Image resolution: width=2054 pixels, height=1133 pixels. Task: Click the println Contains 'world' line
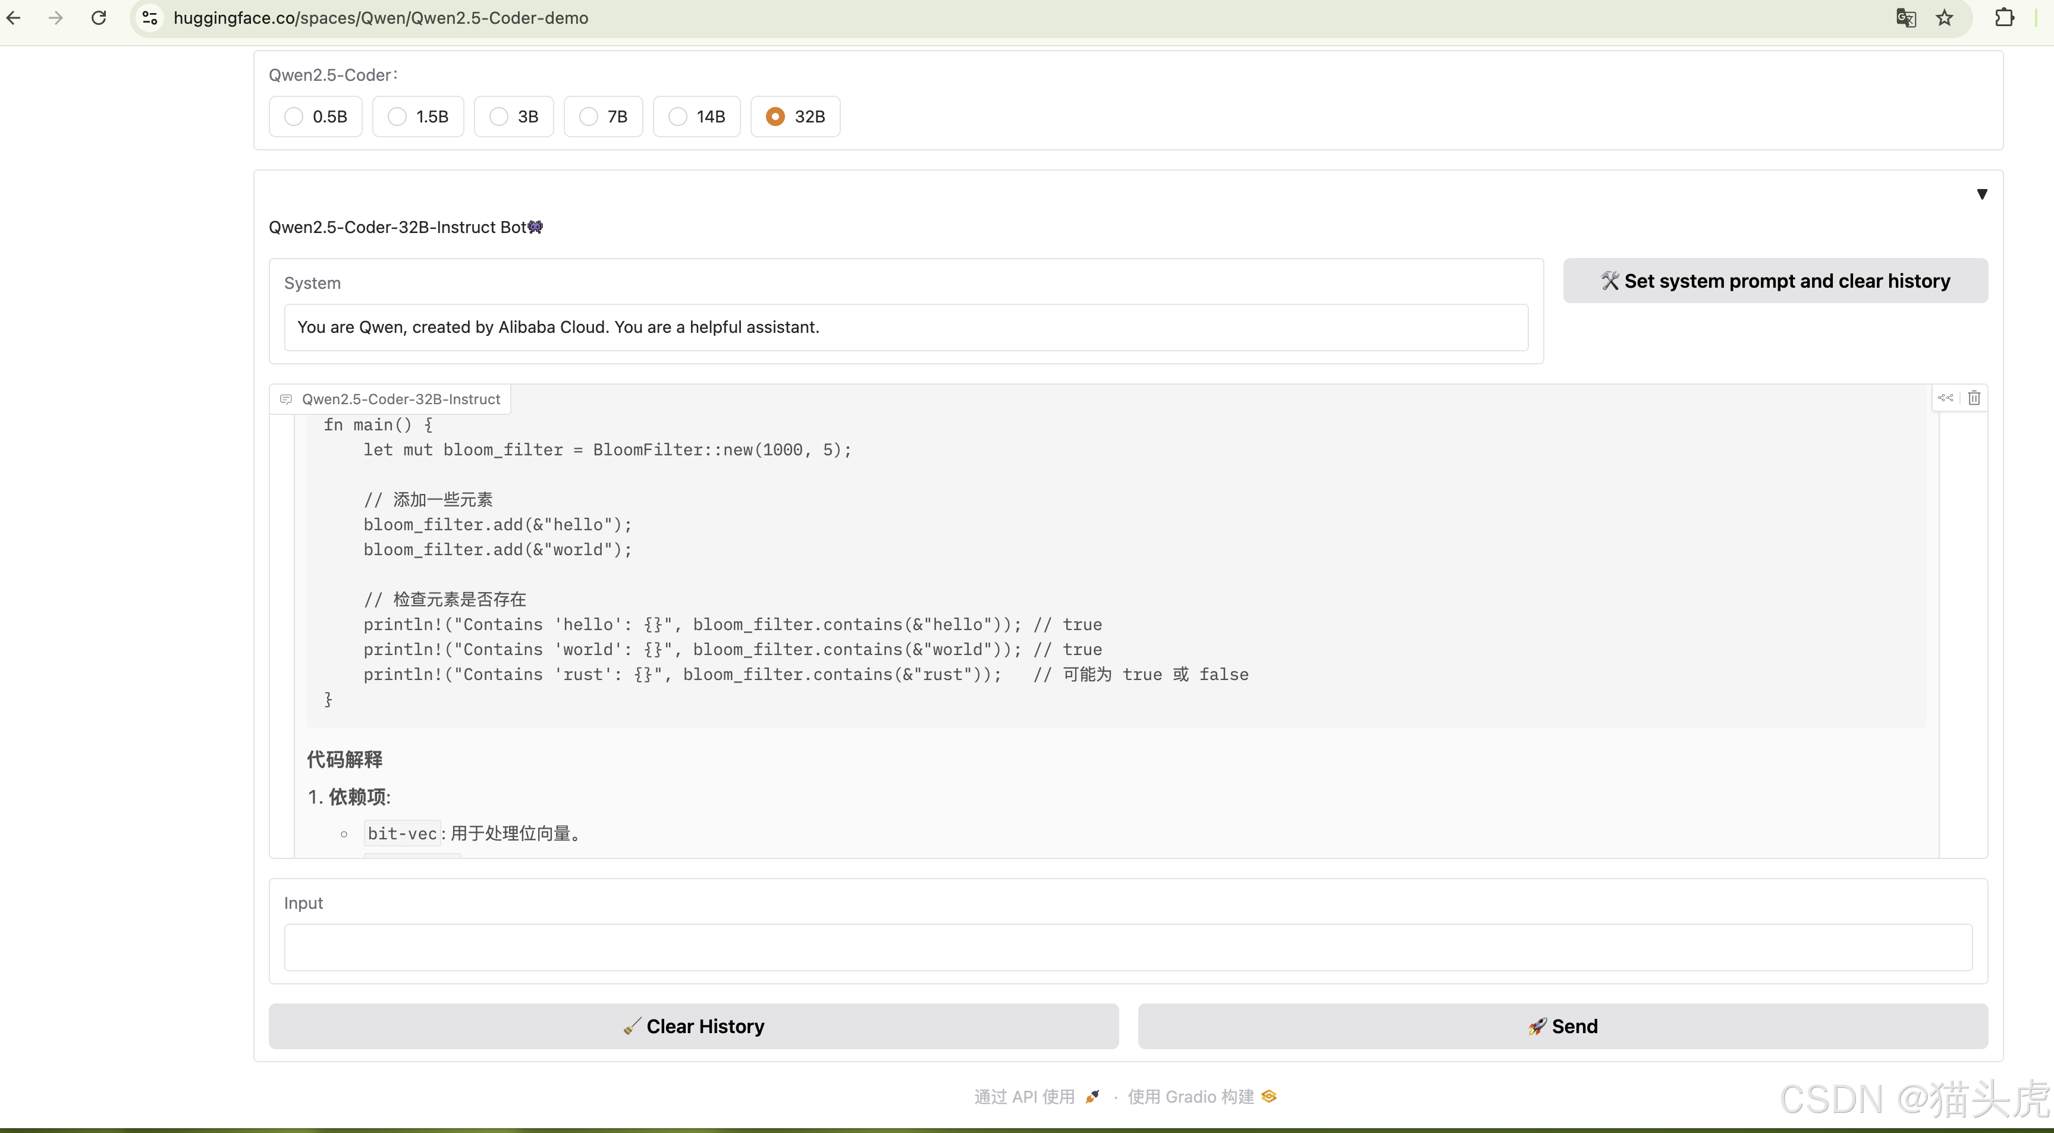pyautogui.click(x=733, y=649)
